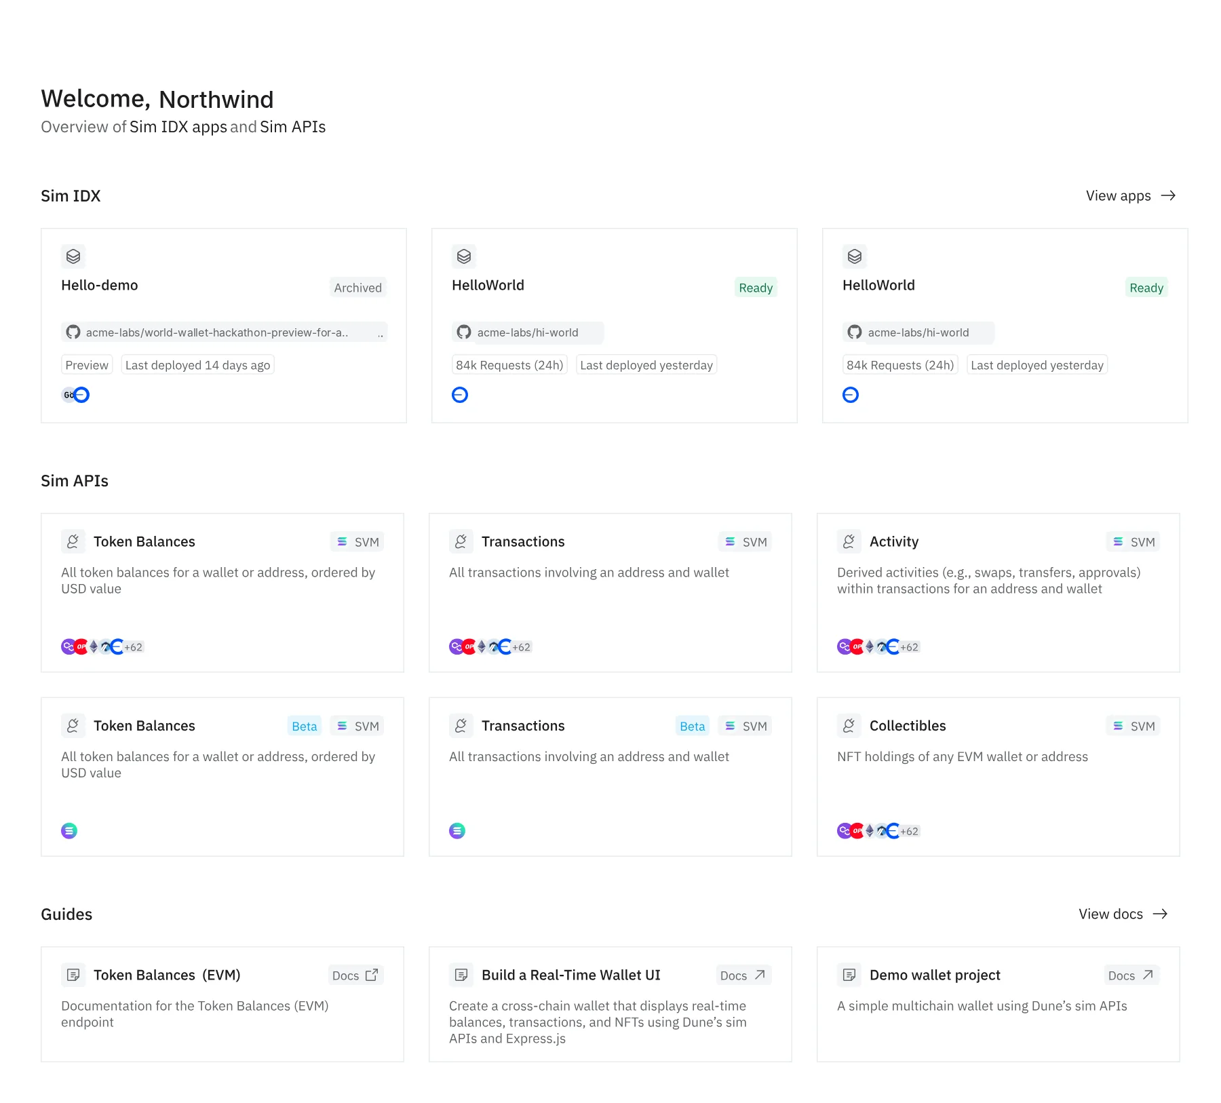Click 'Last deployed 14 days ago' tag
The width and height of the screenshot is (1221, 1103).
[198, 365]
